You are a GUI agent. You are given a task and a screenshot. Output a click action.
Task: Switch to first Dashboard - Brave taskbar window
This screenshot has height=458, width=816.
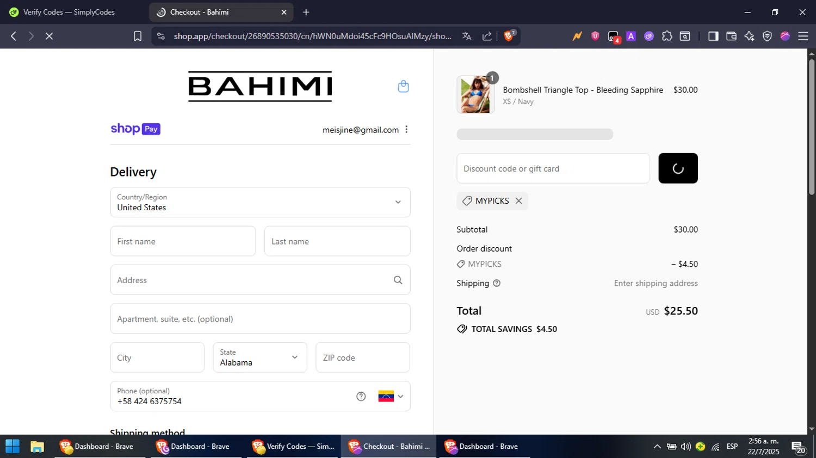coord(100,447)
